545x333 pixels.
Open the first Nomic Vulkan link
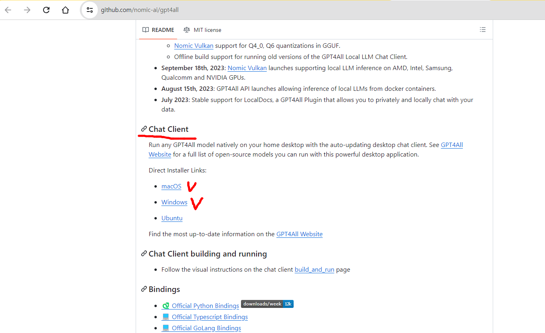pos(194,46)
